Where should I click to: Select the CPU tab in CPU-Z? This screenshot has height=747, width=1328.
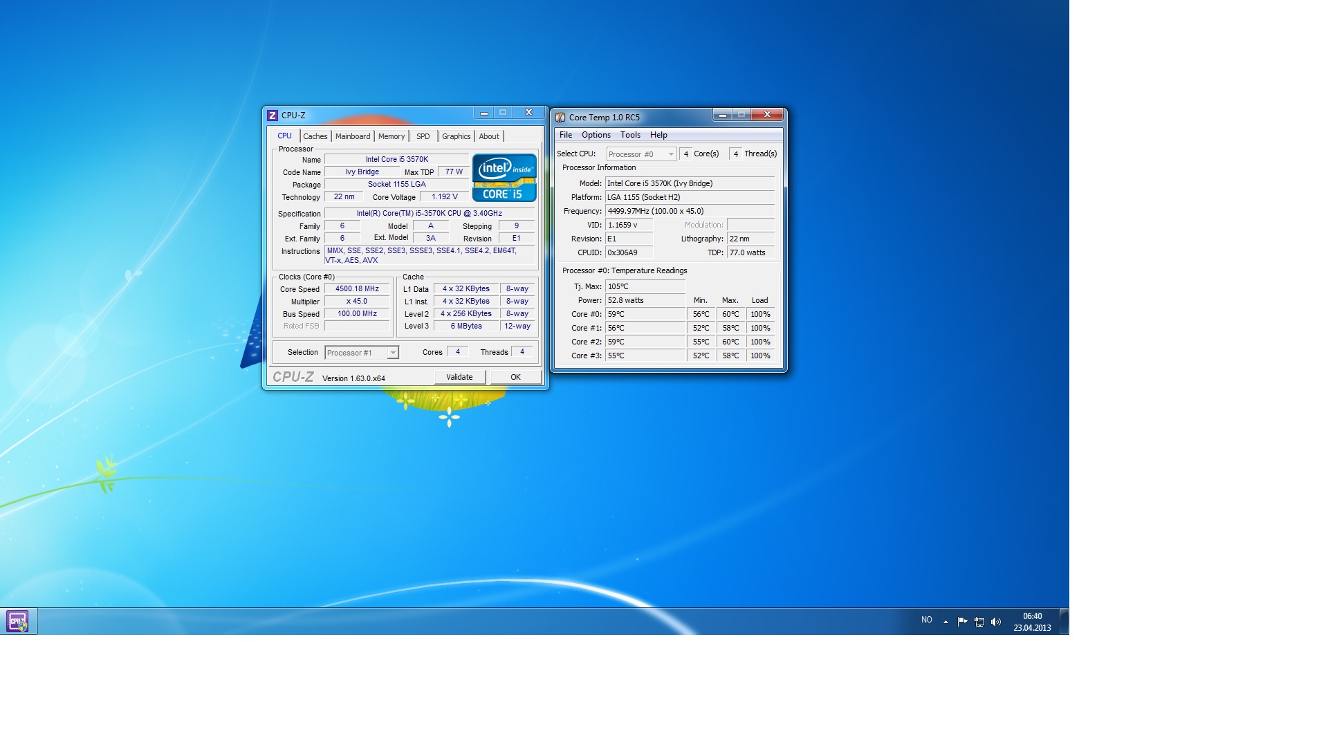(284, 136)
